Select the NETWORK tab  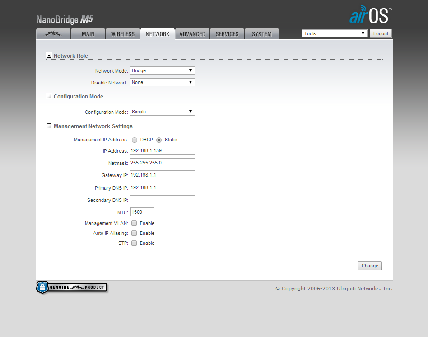[x=158, y=34]
